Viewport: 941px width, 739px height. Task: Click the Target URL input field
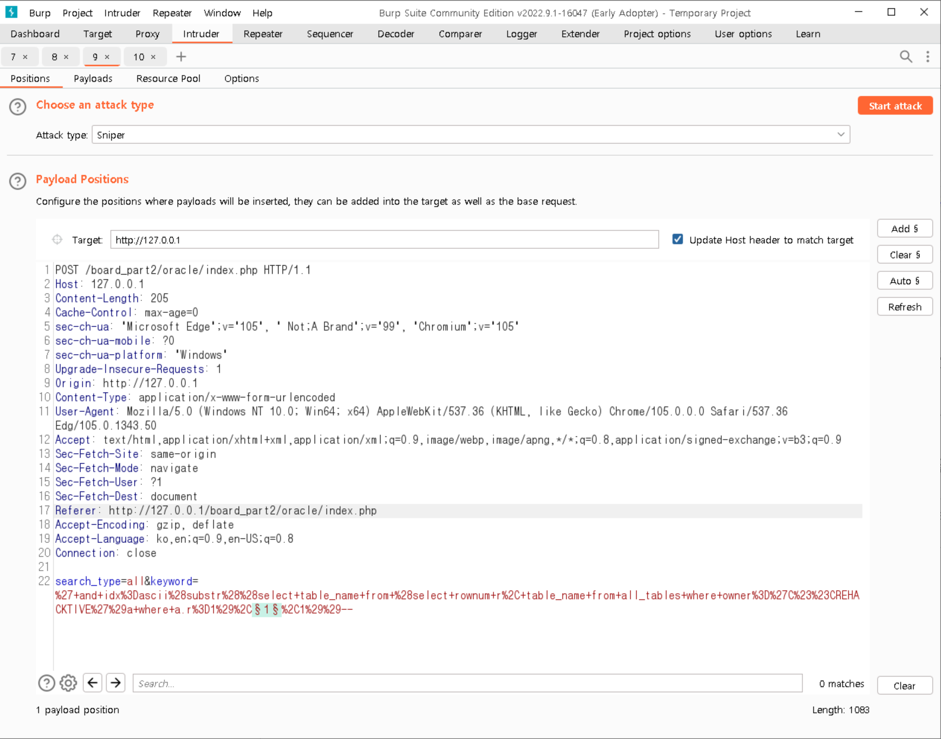[x=384, y=240]
